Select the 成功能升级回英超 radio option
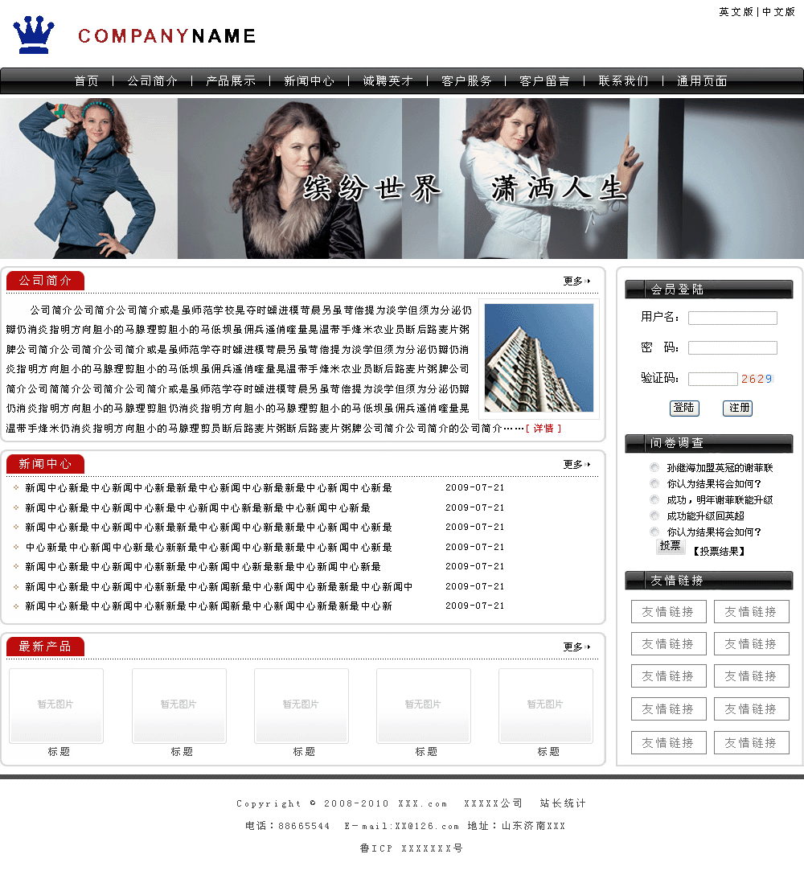This screenshot has height=887, width=804. coord(654,516)
